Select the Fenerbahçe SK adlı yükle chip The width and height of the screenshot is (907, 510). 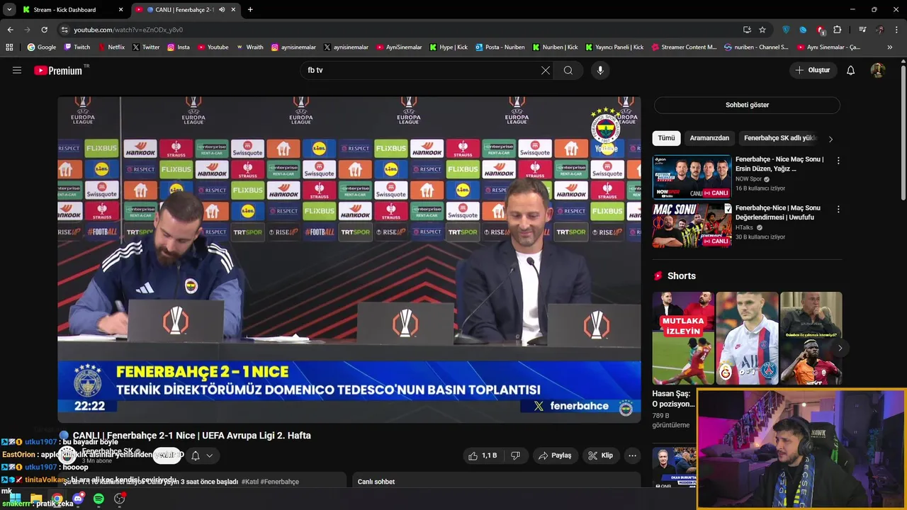[780, 138]
